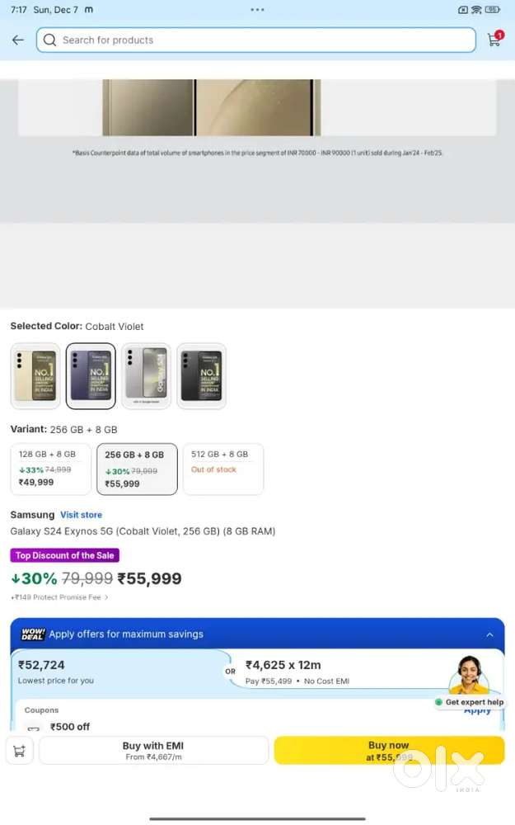This screenshot has width=515, height=825.
Task: Open the cart showing 1 item
Action: tap(494, 40)
